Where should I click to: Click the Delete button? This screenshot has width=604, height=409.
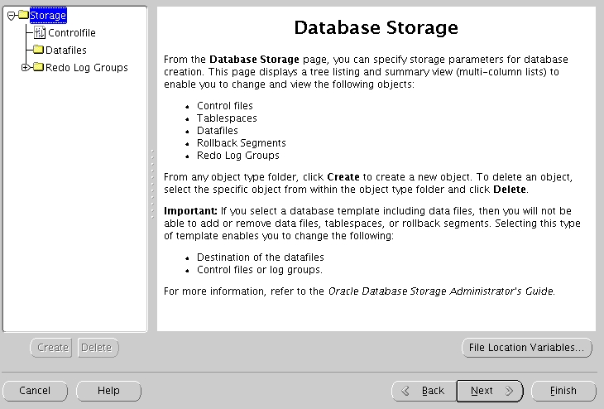coord(98,348)
